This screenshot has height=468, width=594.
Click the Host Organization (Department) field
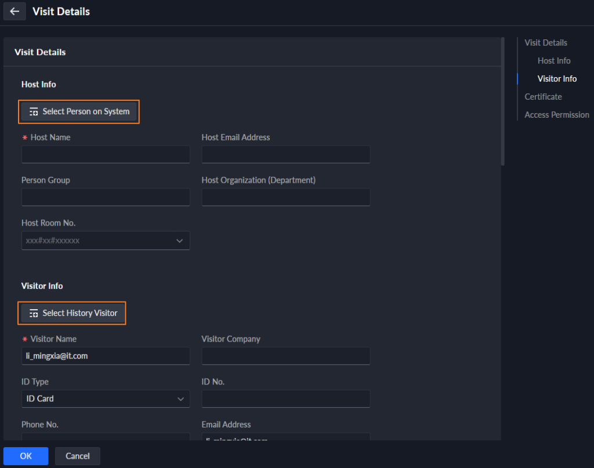coord(285,197)
